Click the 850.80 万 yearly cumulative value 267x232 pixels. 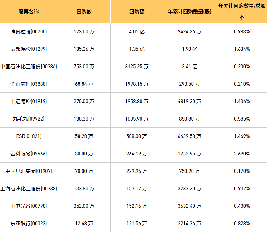[189, 119]
